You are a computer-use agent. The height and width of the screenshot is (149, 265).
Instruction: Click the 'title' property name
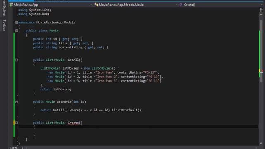click(63, 43)
